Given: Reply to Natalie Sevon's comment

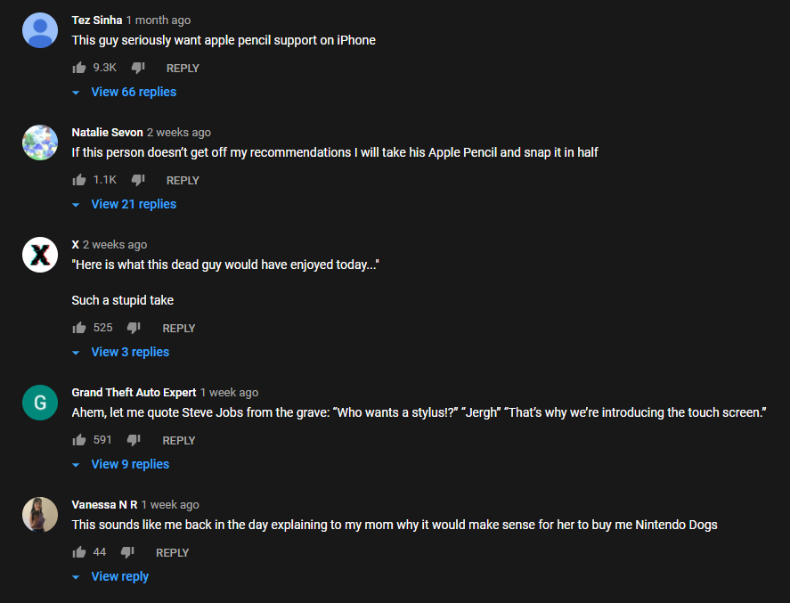Looking at the screenshot, I should (183, 180).
